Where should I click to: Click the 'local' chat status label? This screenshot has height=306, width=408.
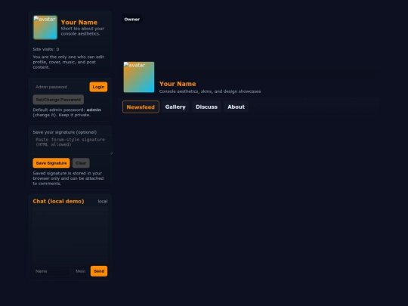tap(103, 201)
